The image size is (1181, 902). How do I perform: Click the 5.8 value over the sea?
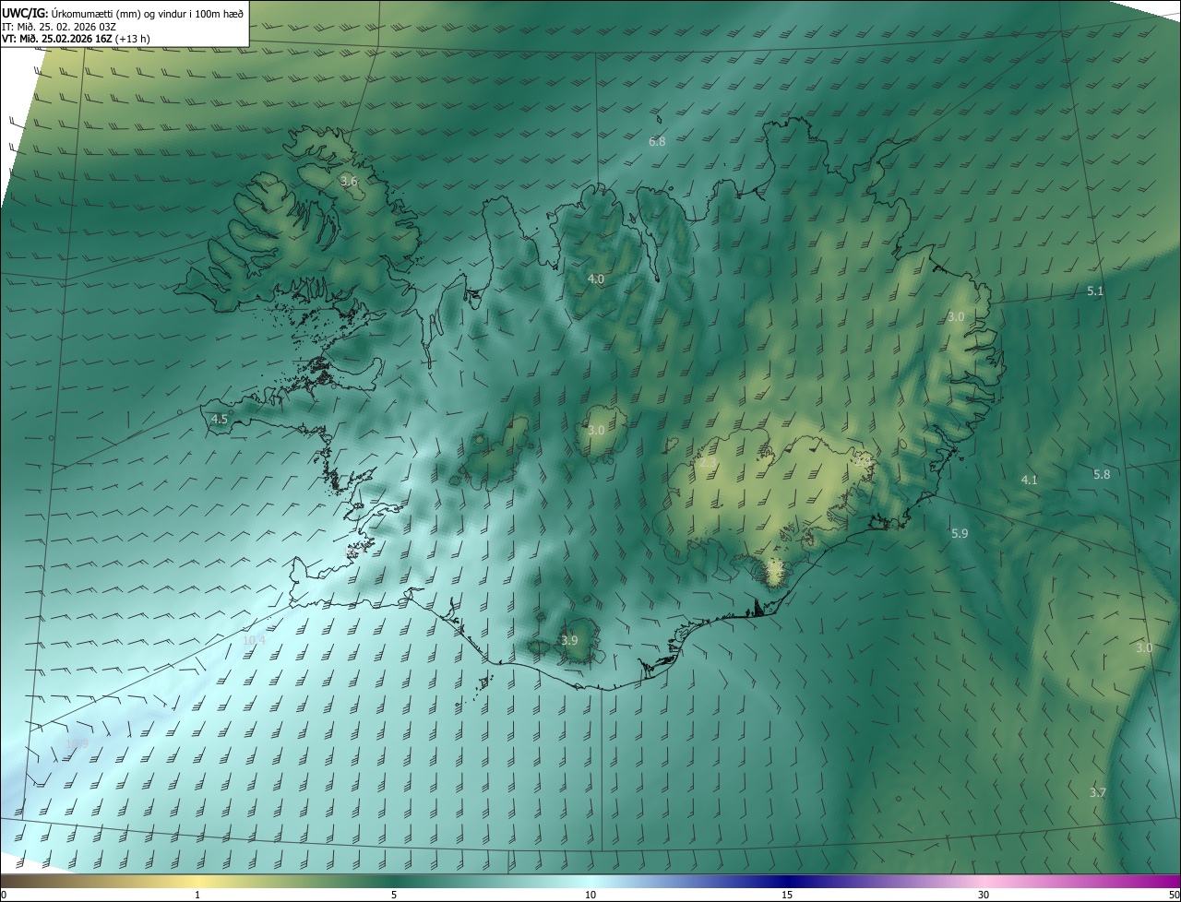point(1102,474)
